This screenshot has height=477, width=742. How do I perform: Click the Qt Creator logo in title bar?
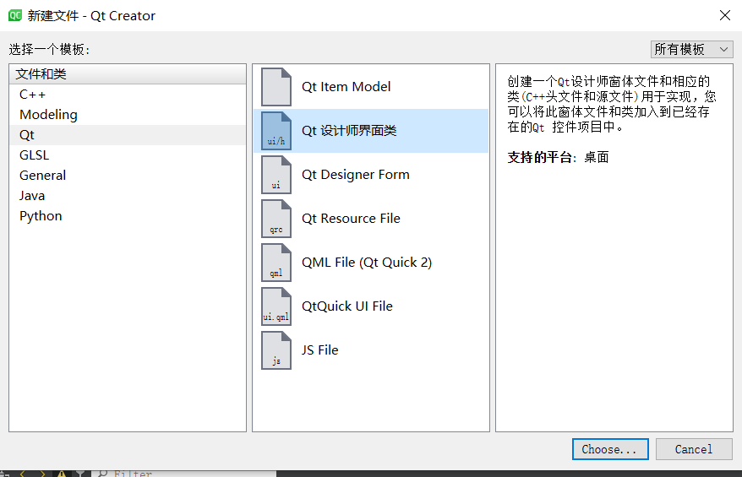[x=15, y=15]
